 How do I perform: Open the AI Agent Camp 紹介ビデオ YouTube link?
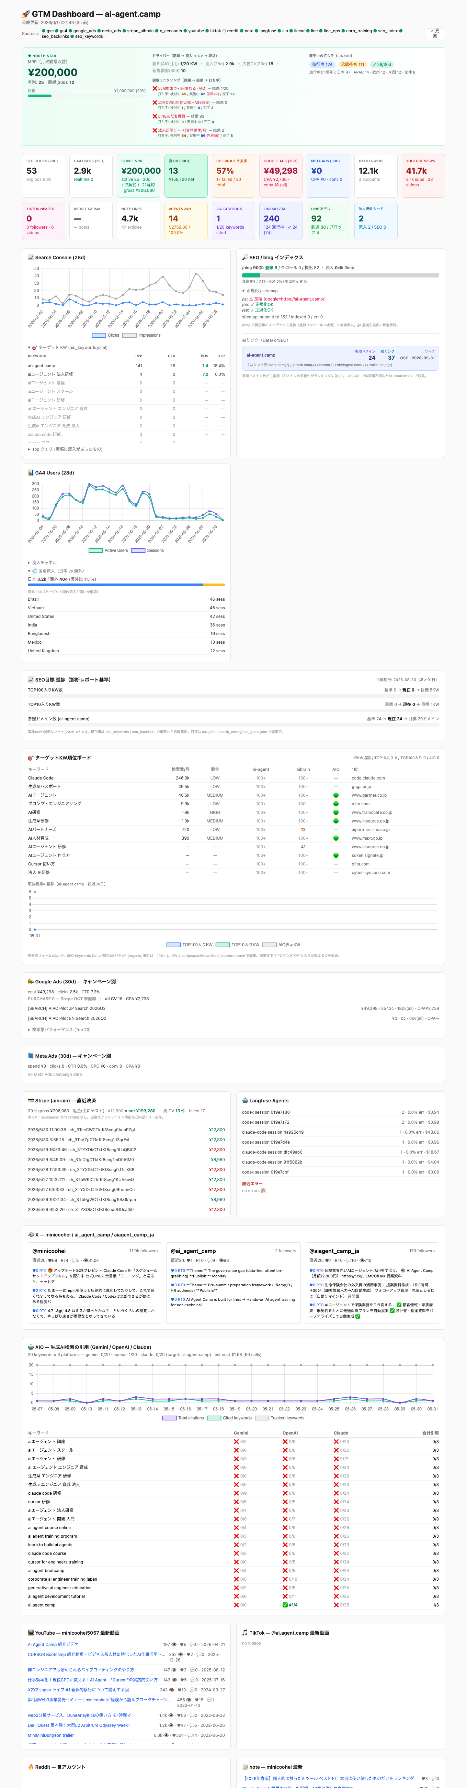53,1644
